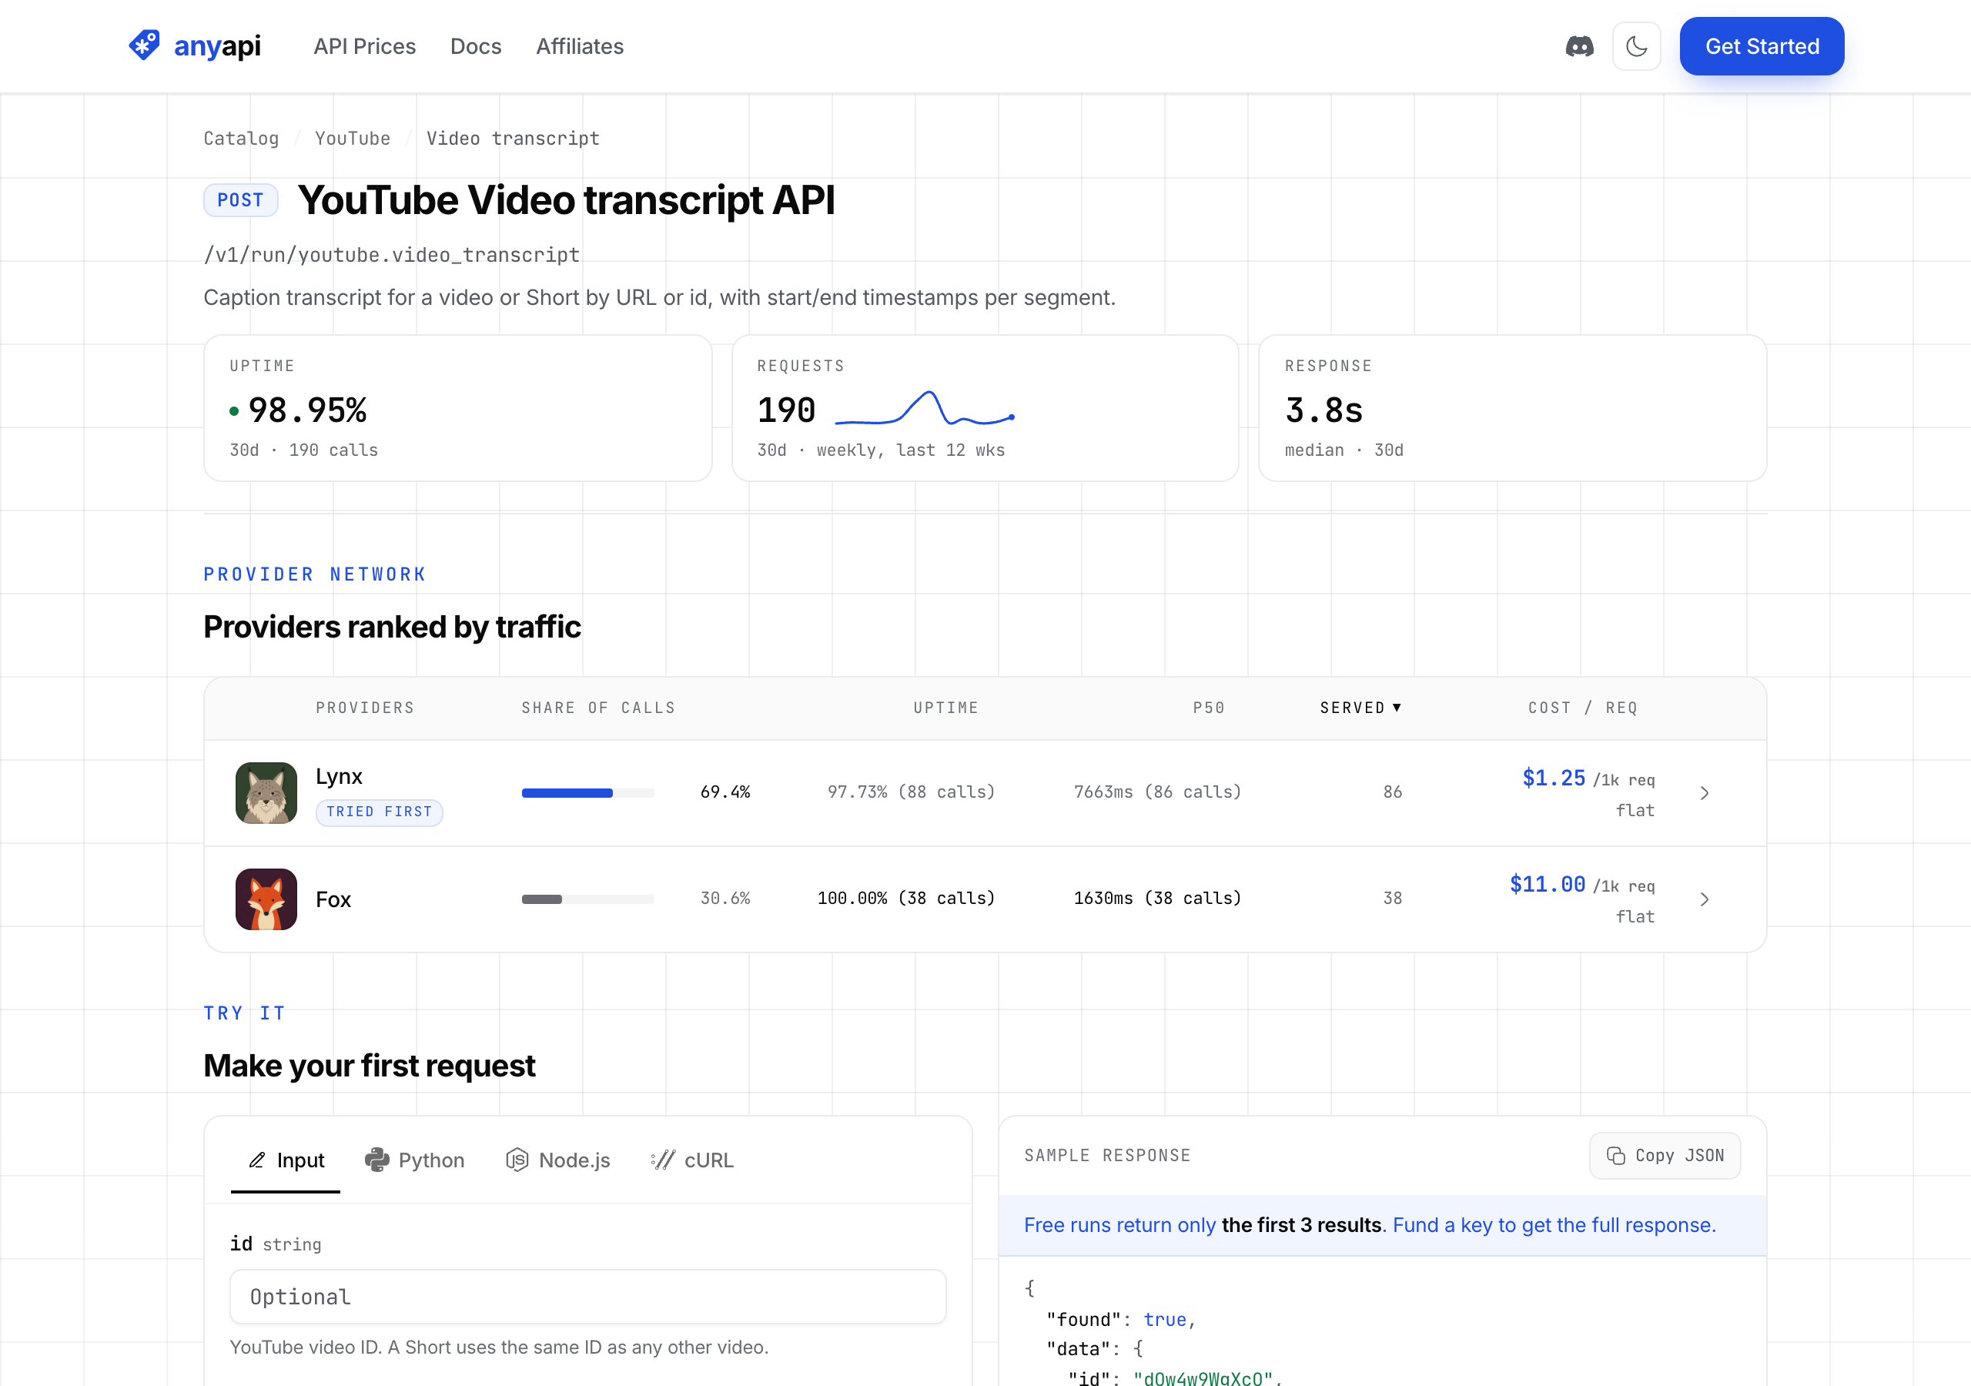Screen dimensions: 1971x1386
Task: Sort by the Providers column header
Action: pos(365,708)
